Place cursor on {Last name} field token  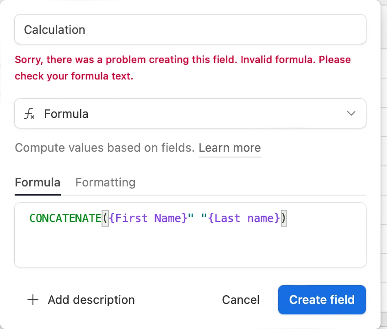point(244,218)
